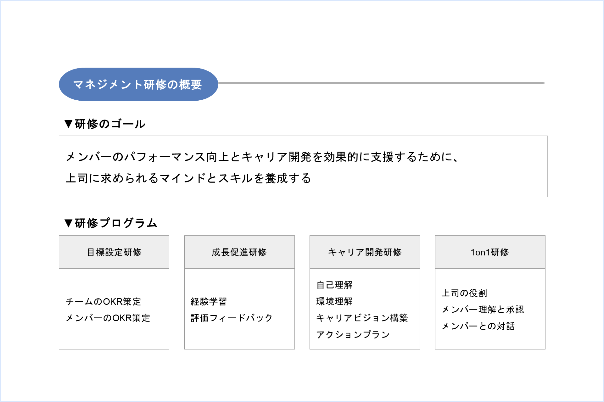Click the マネジメント研修の概要 title pill
The height and width of the screenshot is (402, 604).
click(138, 84)
